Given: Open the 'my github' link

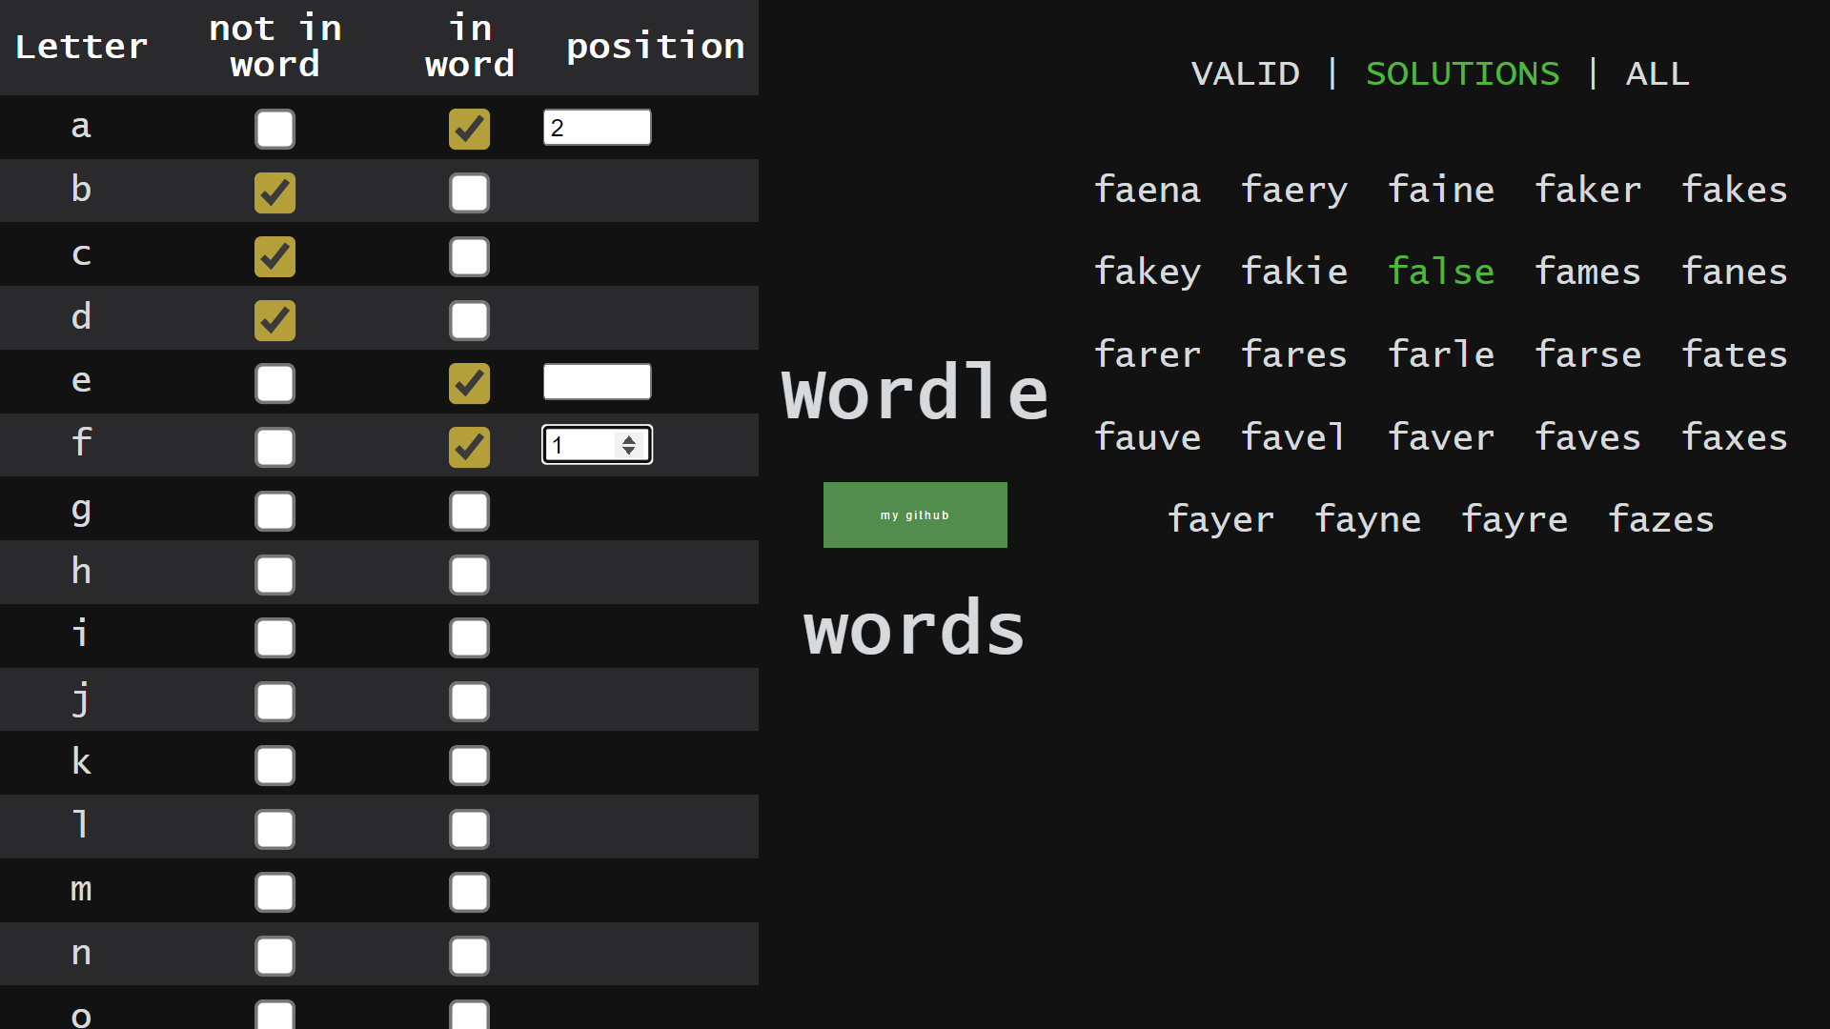Looking at the screenshot, I should coord(914,514).
